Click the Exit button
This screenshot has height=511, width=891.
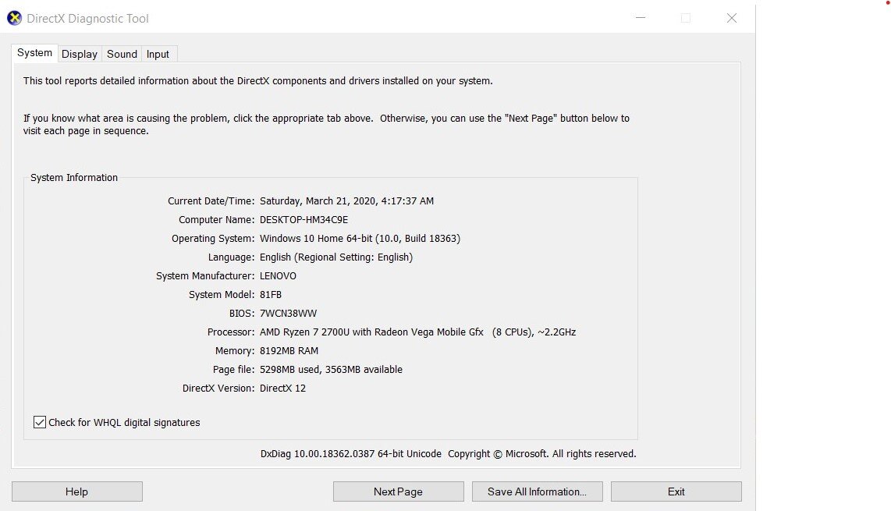(676, 491)
